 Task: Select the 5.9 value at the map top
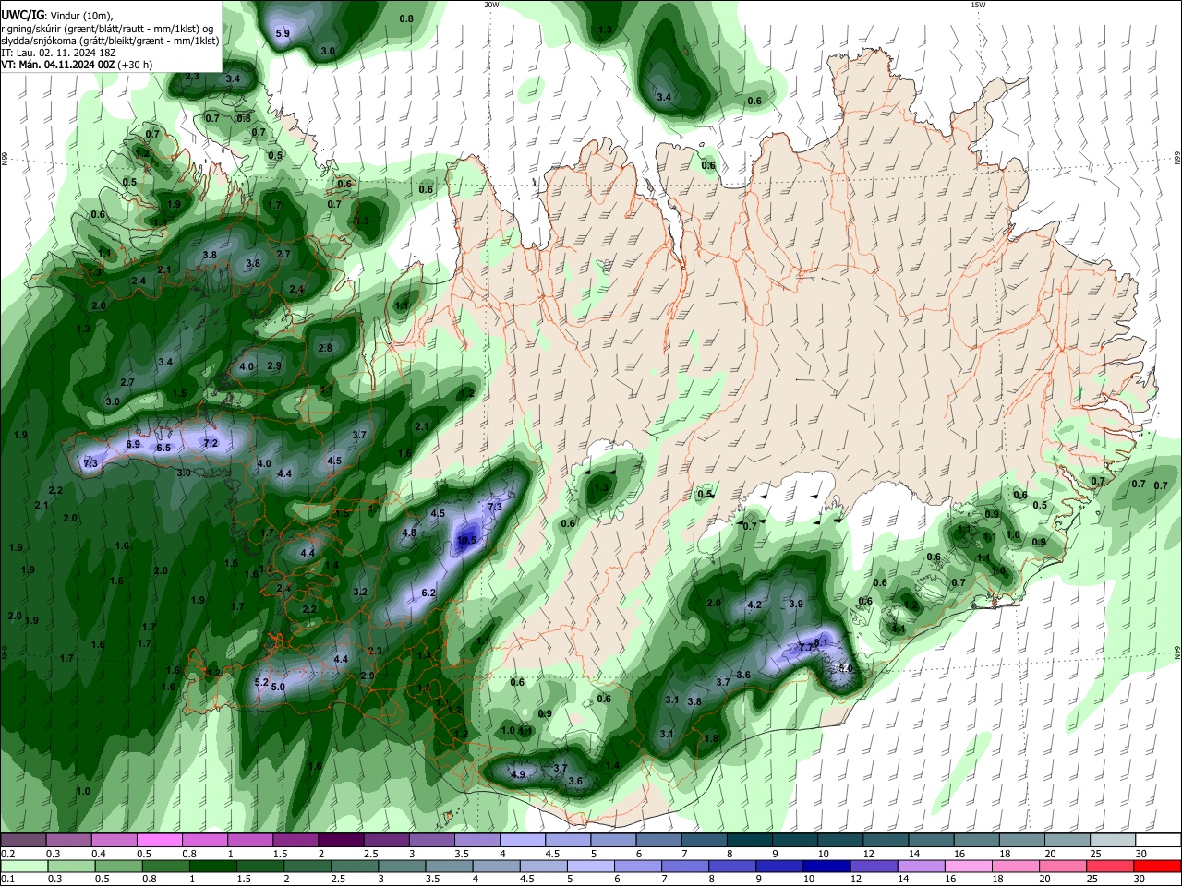(x=283, y=34)
